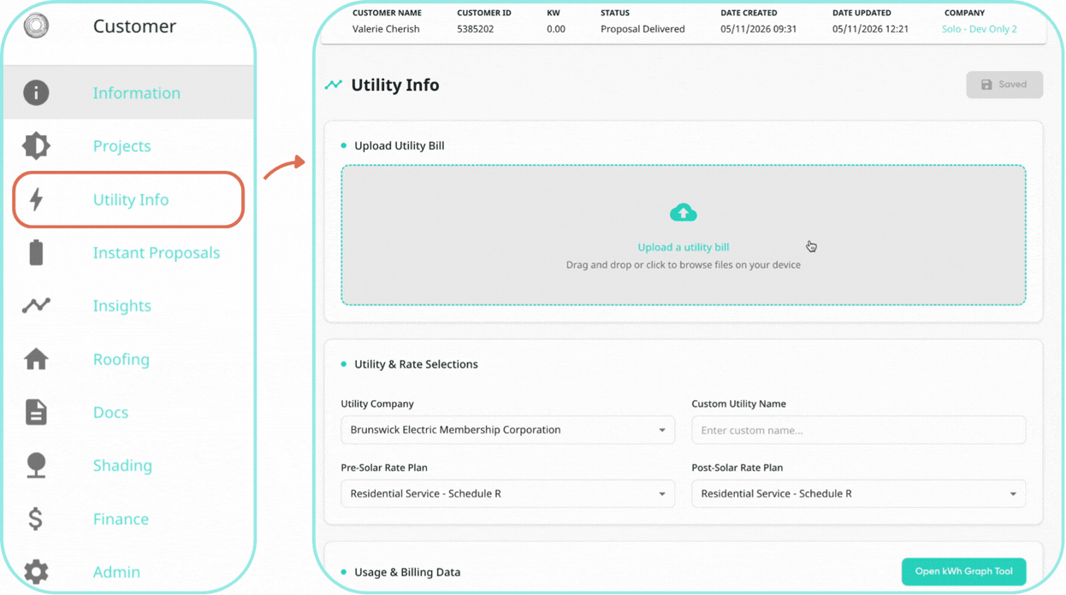Click the trend icon beside Utility Info heading
1066x595 pixels.
(x=334, y=85)
